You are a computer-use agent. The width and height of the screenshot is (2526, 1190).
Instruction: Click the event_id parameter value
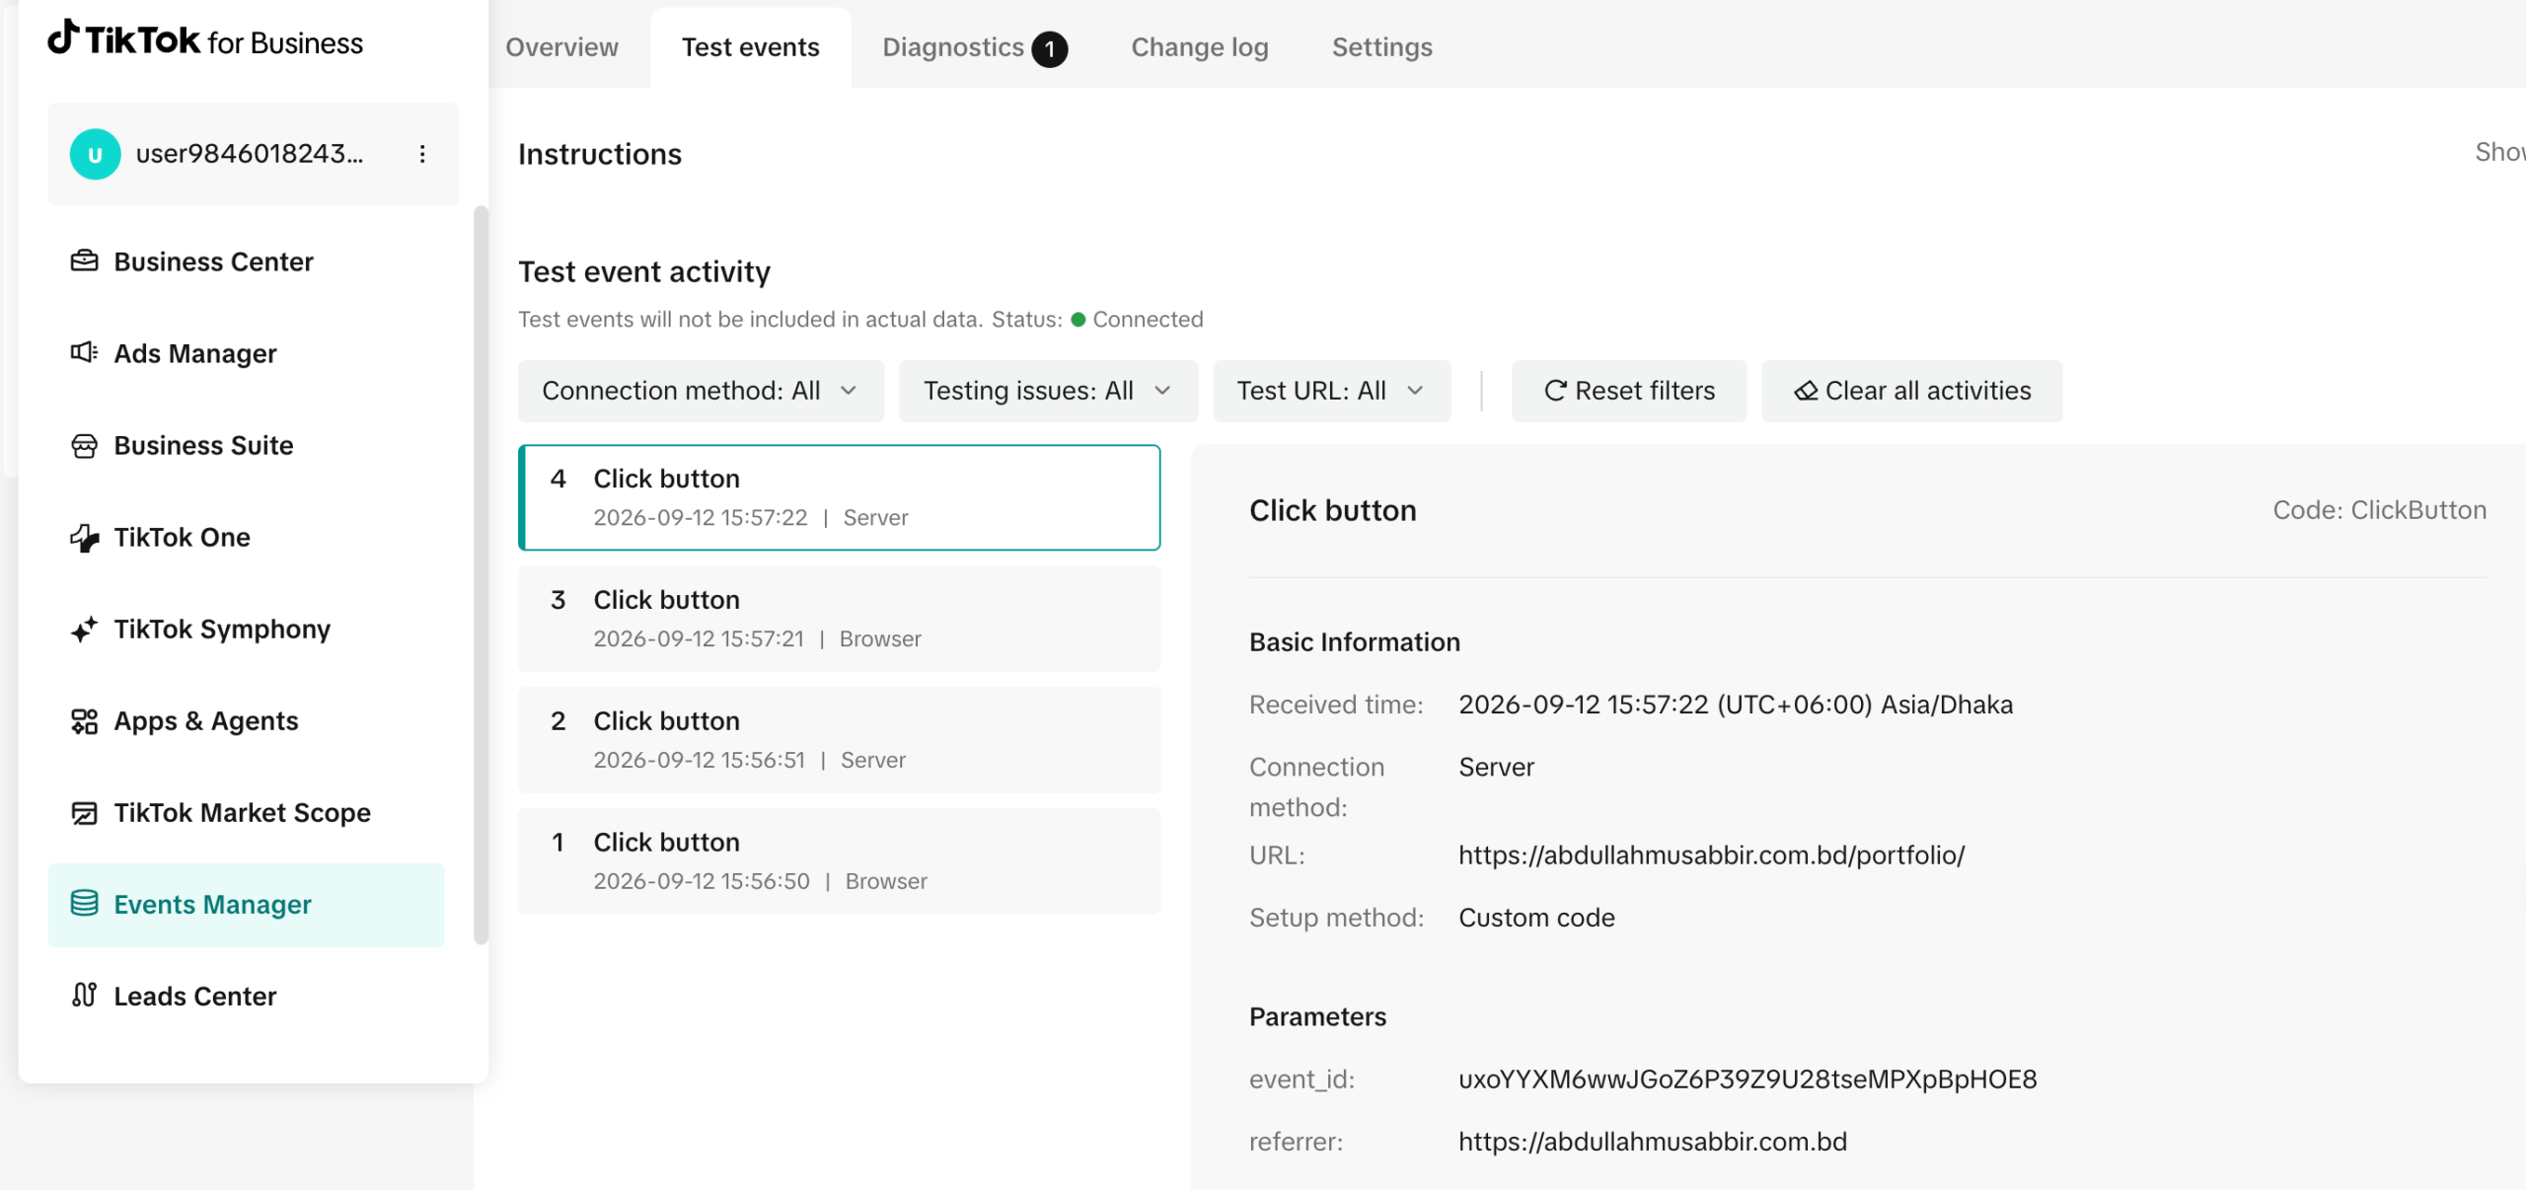pyautogui.click(x=1747, y=1079)
